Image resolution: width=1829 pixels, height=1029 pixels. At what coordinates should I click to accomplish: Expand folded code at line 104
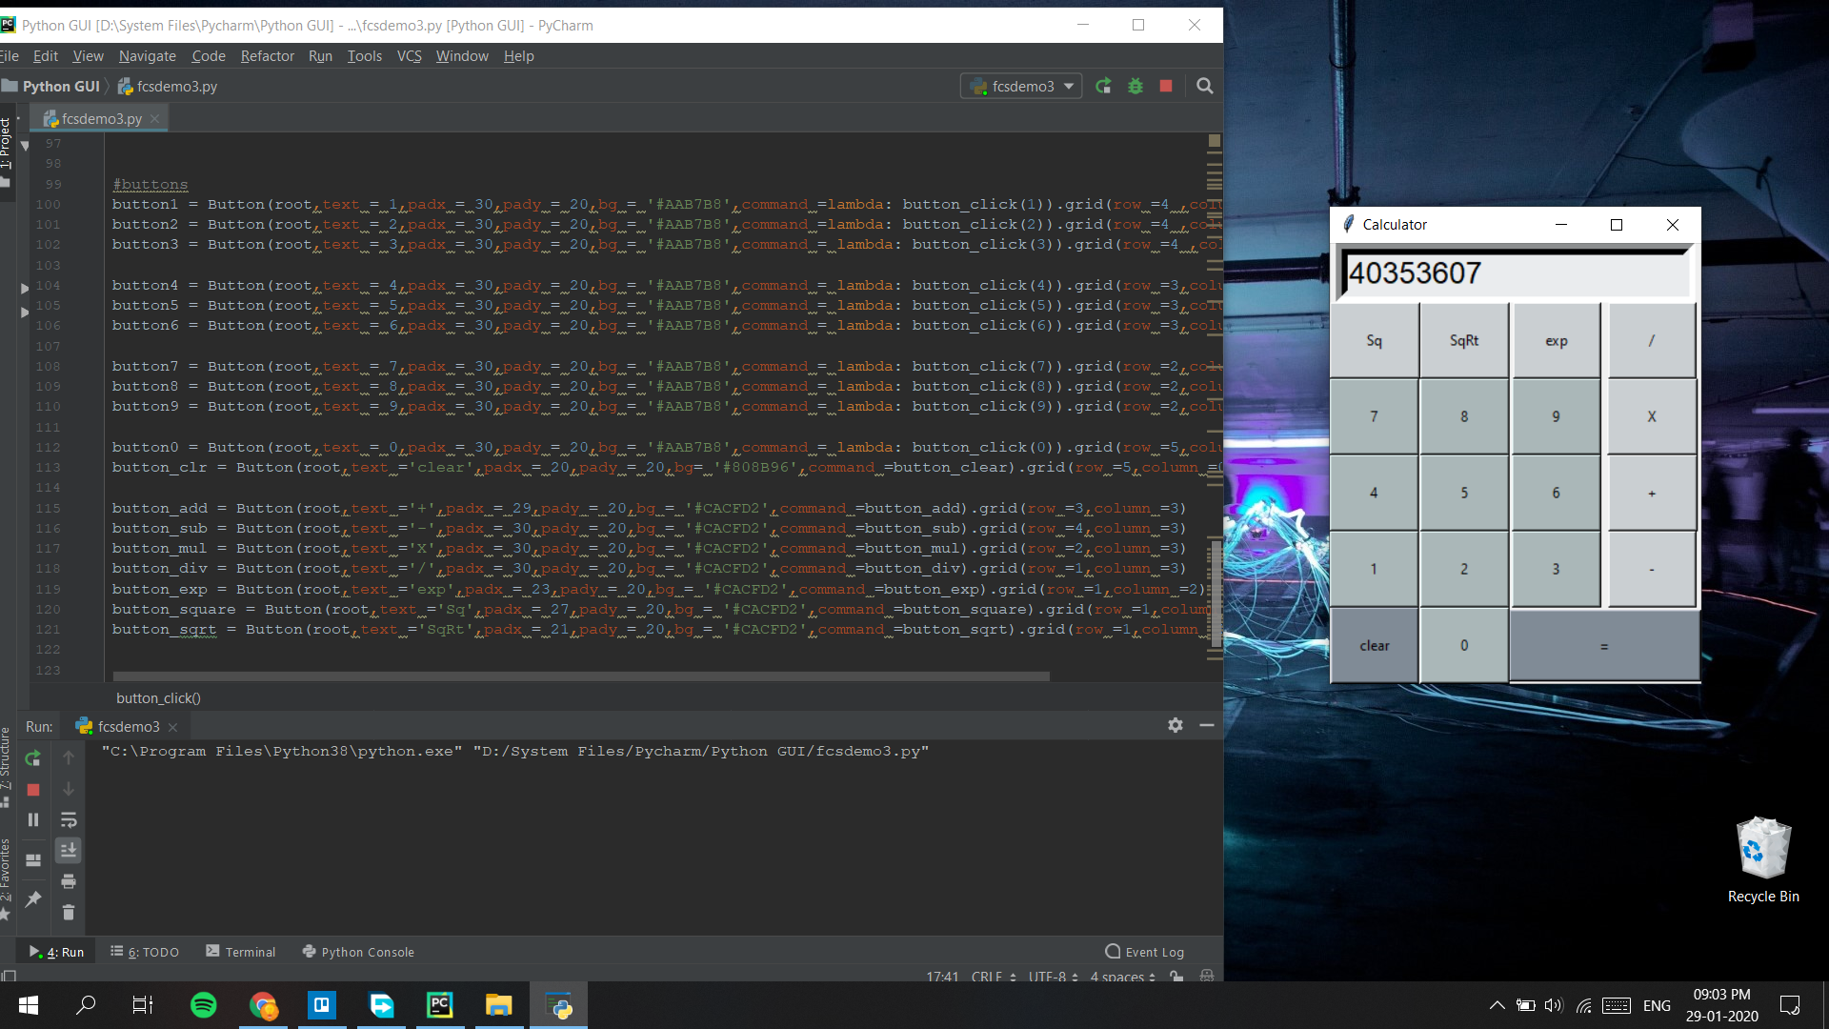point(25,287)
